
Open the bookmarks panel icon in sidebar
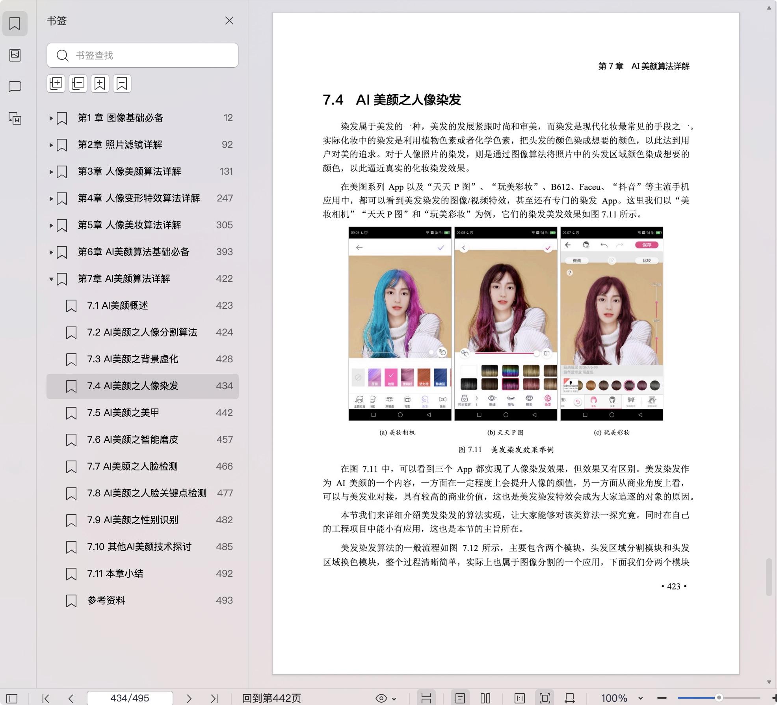tap(15, 24)
